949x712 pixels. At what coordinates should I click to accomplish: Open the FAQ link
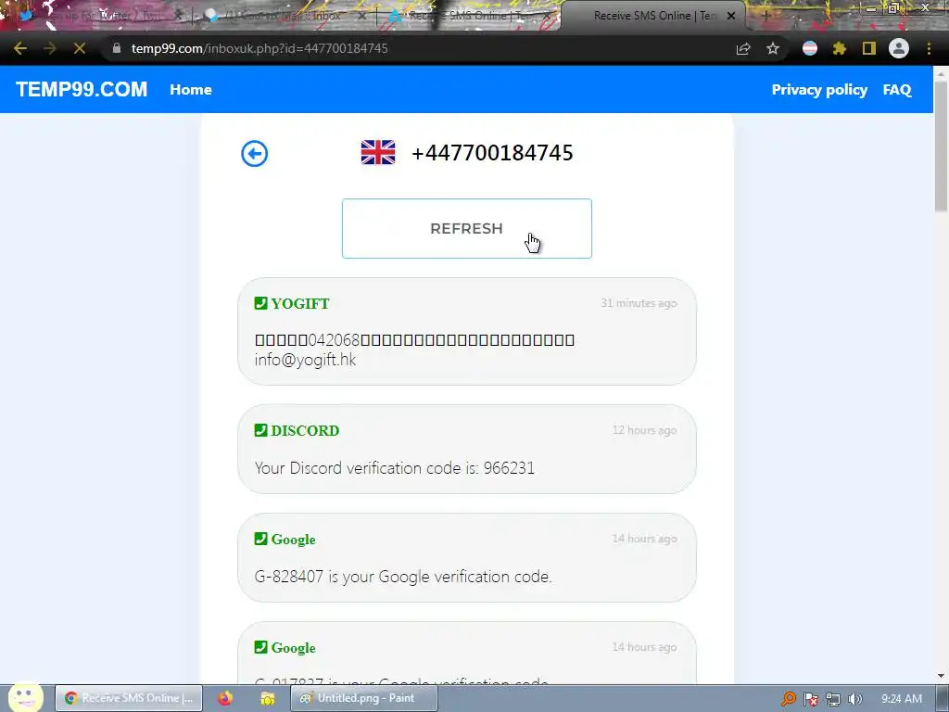897,90
